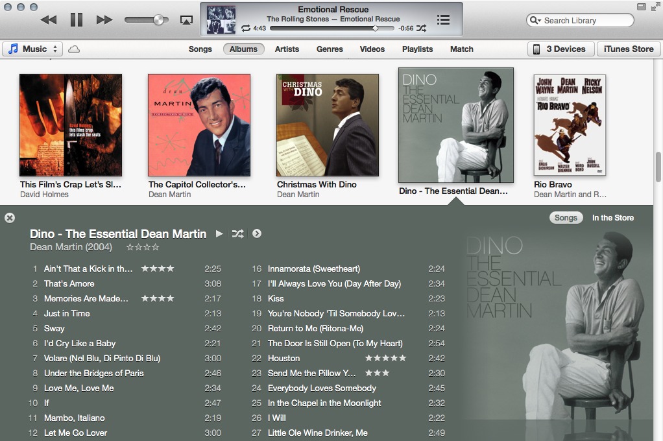Viewport: 663px width, 441px height.
Task: Switch to the Artists tab
Action: pos(287,49)
